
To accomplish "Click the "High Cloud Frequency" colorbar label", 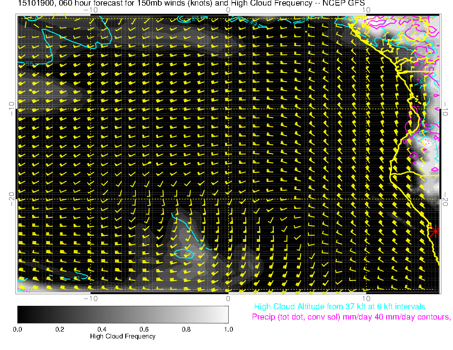I will (x=123, y=336).
